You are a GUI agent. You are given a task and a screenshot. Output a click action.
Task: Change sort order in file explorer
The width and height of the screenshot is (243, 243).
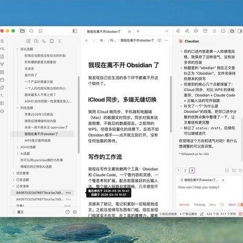44,41
